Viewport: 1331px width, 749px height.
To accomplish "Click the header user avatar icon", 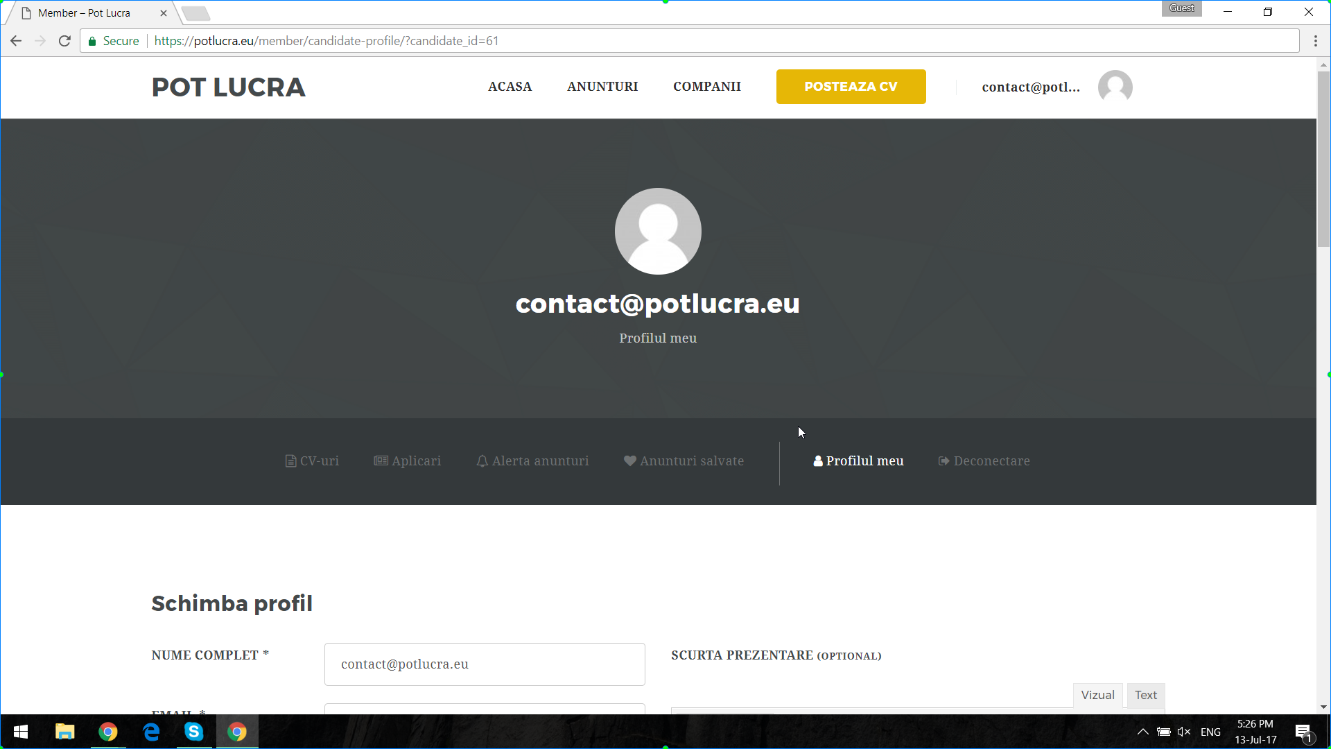I will (1115, 87).
